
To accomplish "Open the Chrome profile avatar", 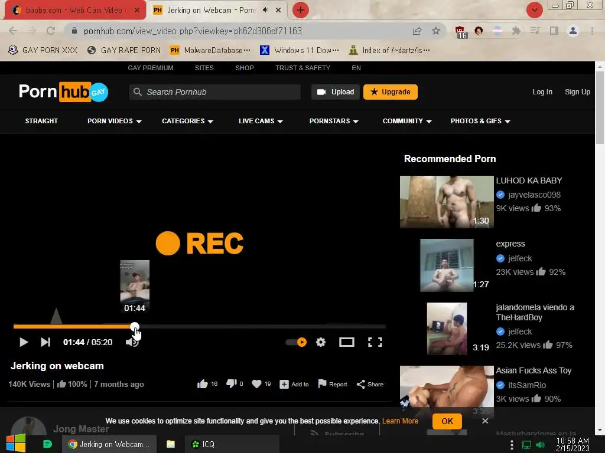I will coord(573,31).
